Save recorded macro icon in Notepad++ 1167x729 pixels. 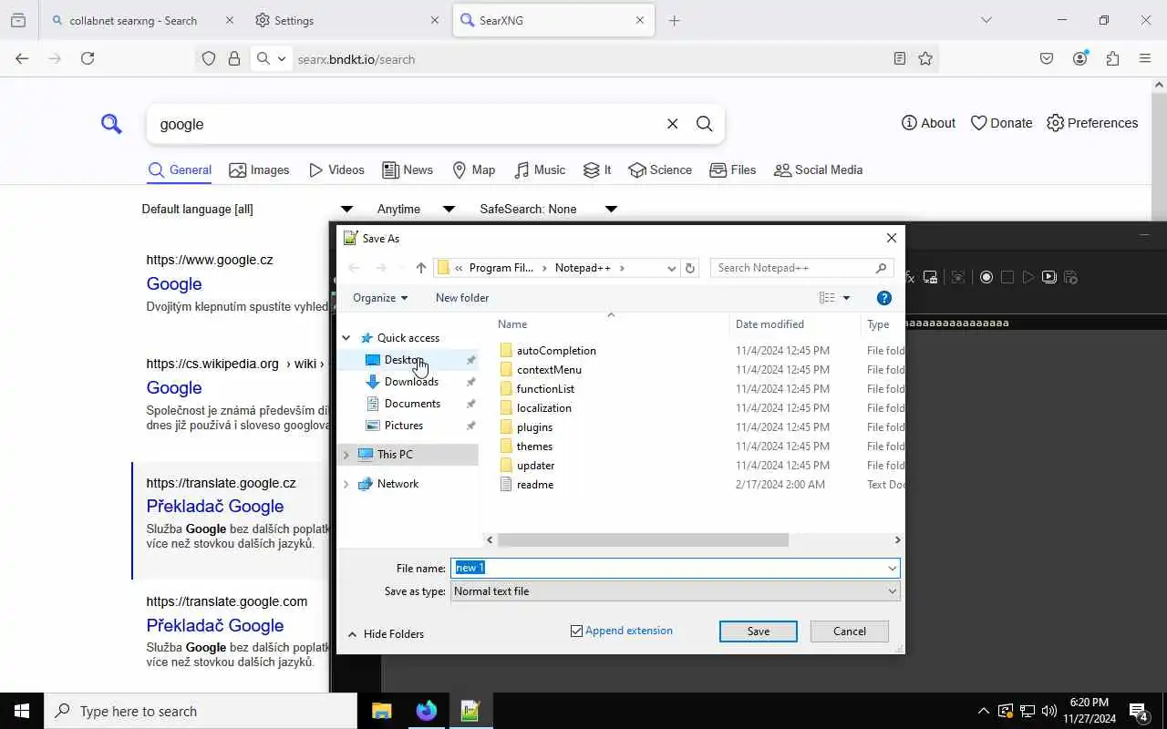[1071, 277]
